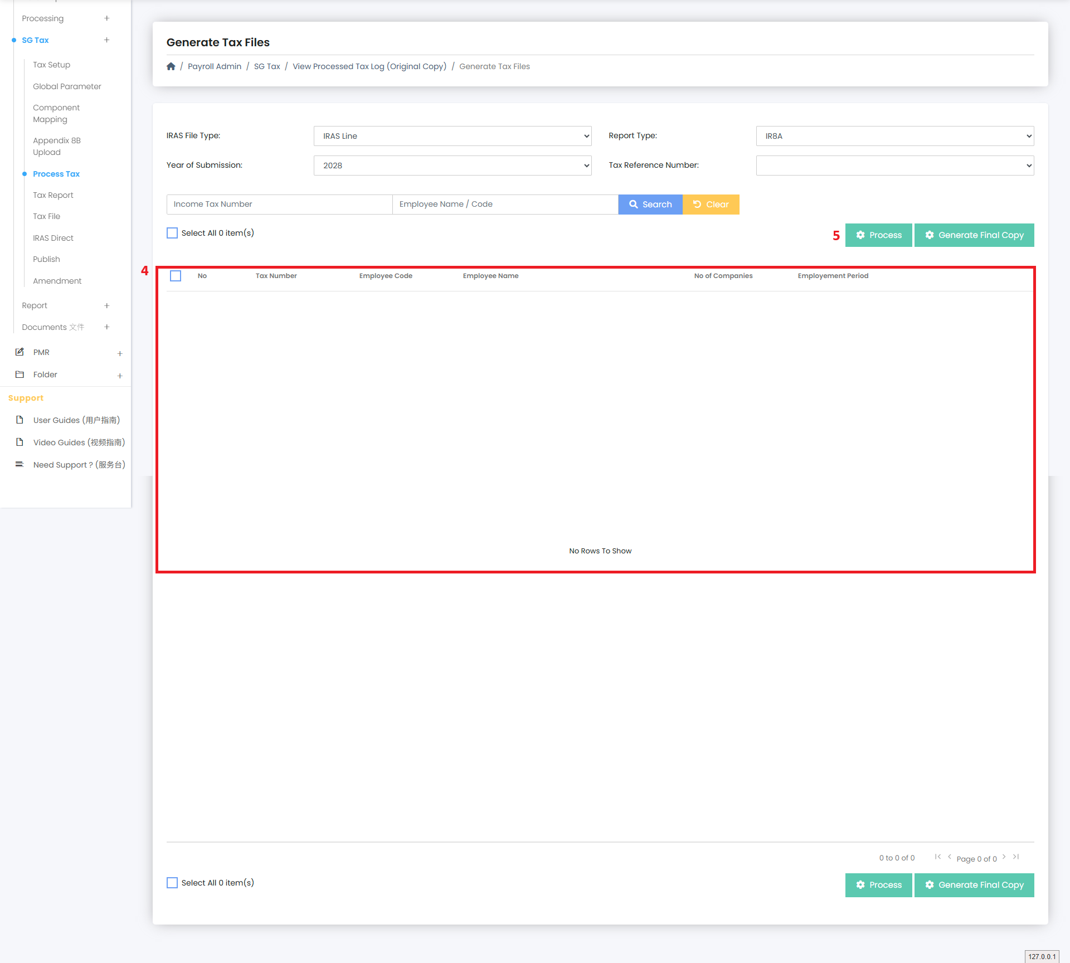The width and height of the screenshot is (1070, 963).
Task: Click the Folder icon in sidebar
Action: coord(20,374)
